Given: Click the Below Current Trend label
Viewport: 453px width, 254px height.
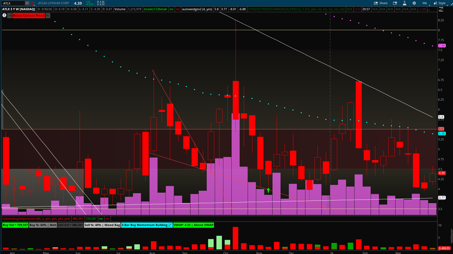Looking at the screenshot, I should coord(29,15).
